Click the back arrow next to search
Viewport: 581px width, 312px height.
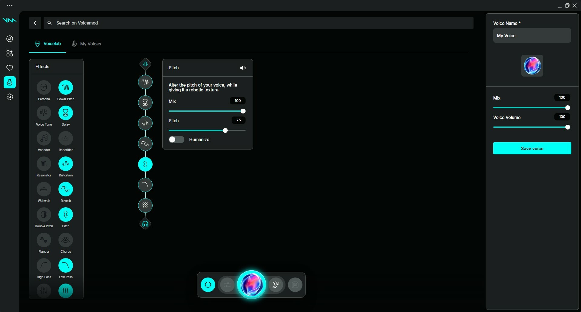tap(35, 23)
